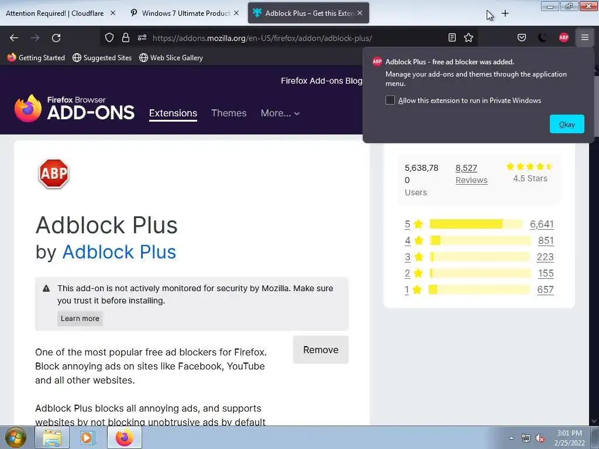This screenshot has width=599, height=449.
Task: Open Firefox application hamburger menu
Action: click(x=585, y=37)
